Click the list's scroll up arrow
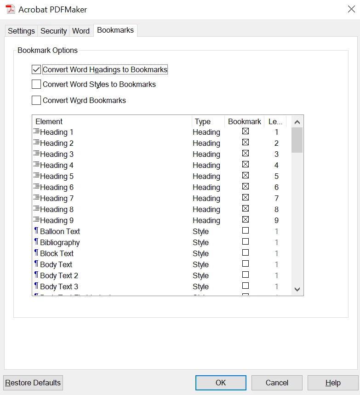 pyautogui.click(x=297, y=122)
